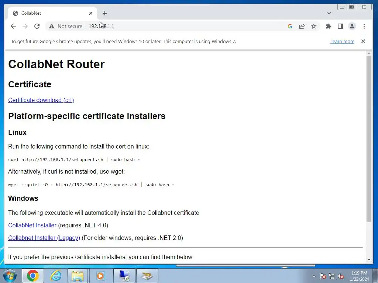
Task: Click the rightmost stacked-tool icon in the taskbar
Action: [x=147, y=276]
